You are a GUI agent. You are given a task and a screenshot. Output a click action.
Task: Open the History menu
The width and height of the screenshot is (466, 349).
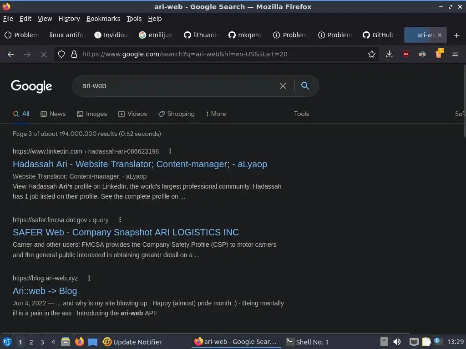(69, 19)
